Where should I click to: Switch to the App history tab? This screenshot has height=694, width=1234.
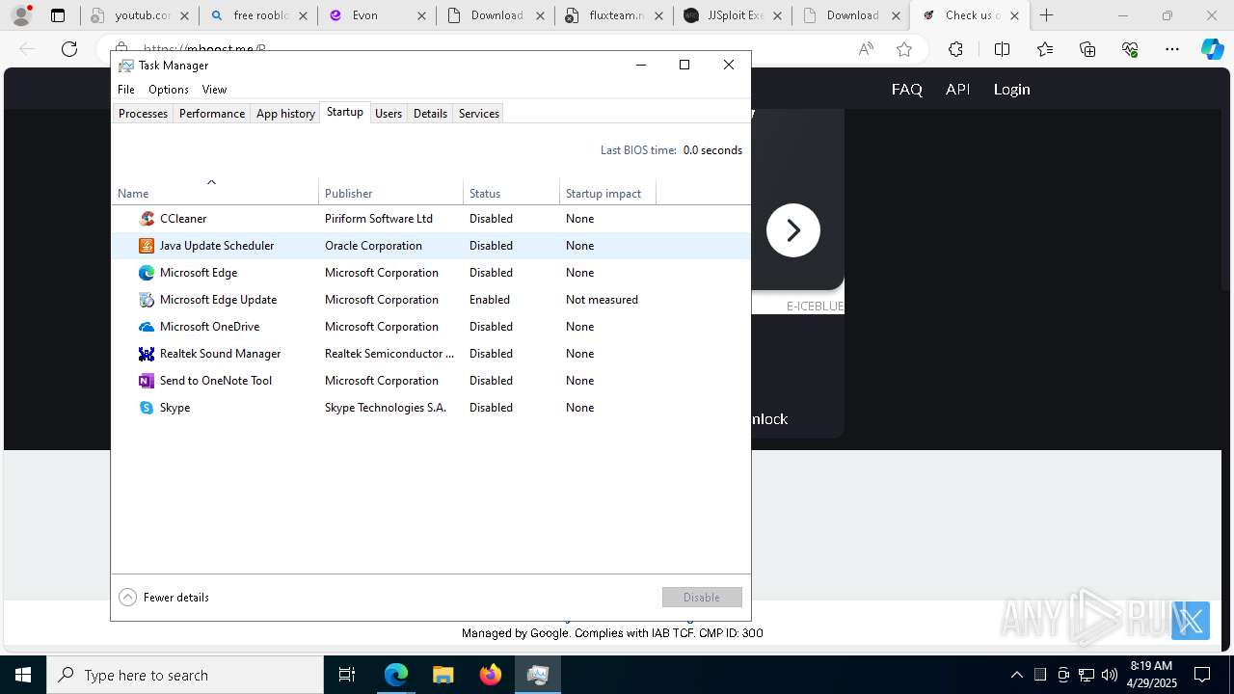tap(285, 114)
